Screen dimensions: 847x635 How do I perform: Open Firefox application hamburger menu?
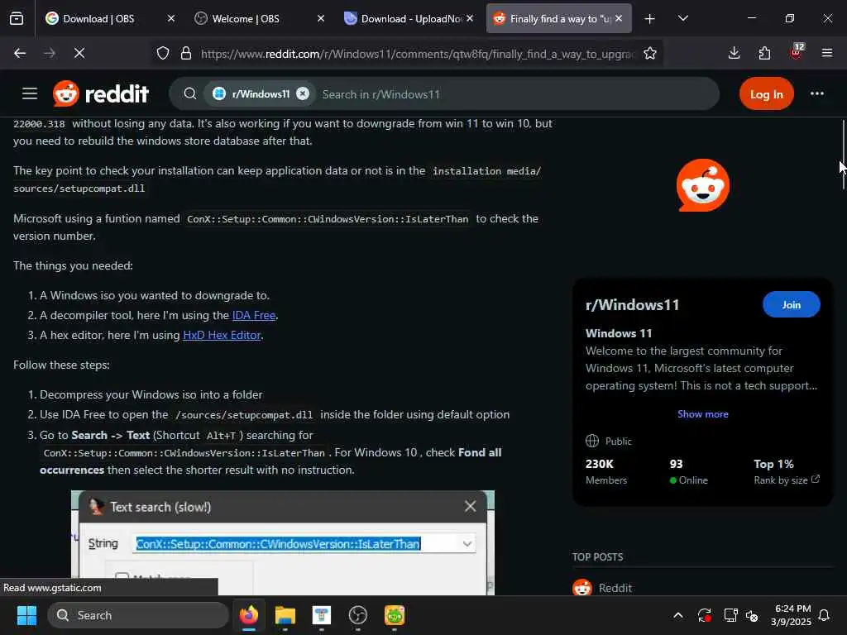826,53
